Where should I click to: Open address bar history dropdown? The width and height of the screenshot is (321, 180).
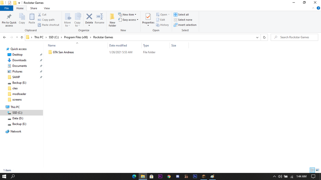click(257, 37)
